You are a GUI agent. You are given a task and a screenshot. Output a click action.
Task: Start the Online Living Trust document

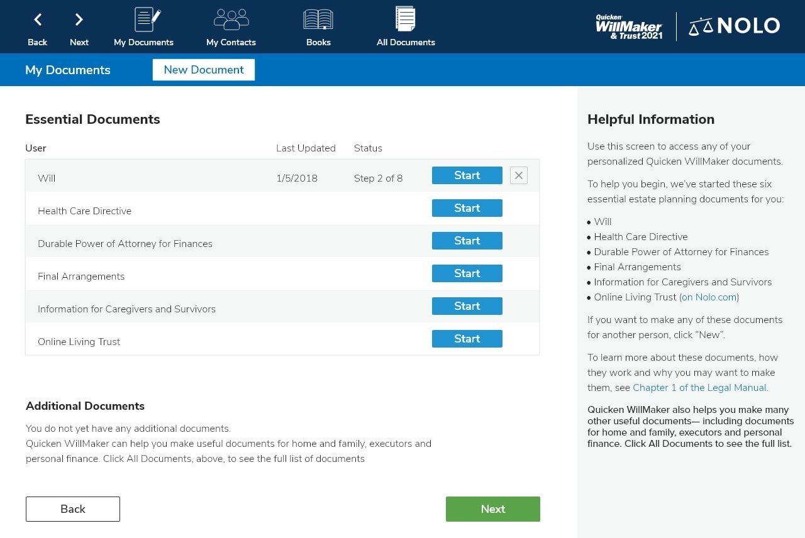click(467, 339)
